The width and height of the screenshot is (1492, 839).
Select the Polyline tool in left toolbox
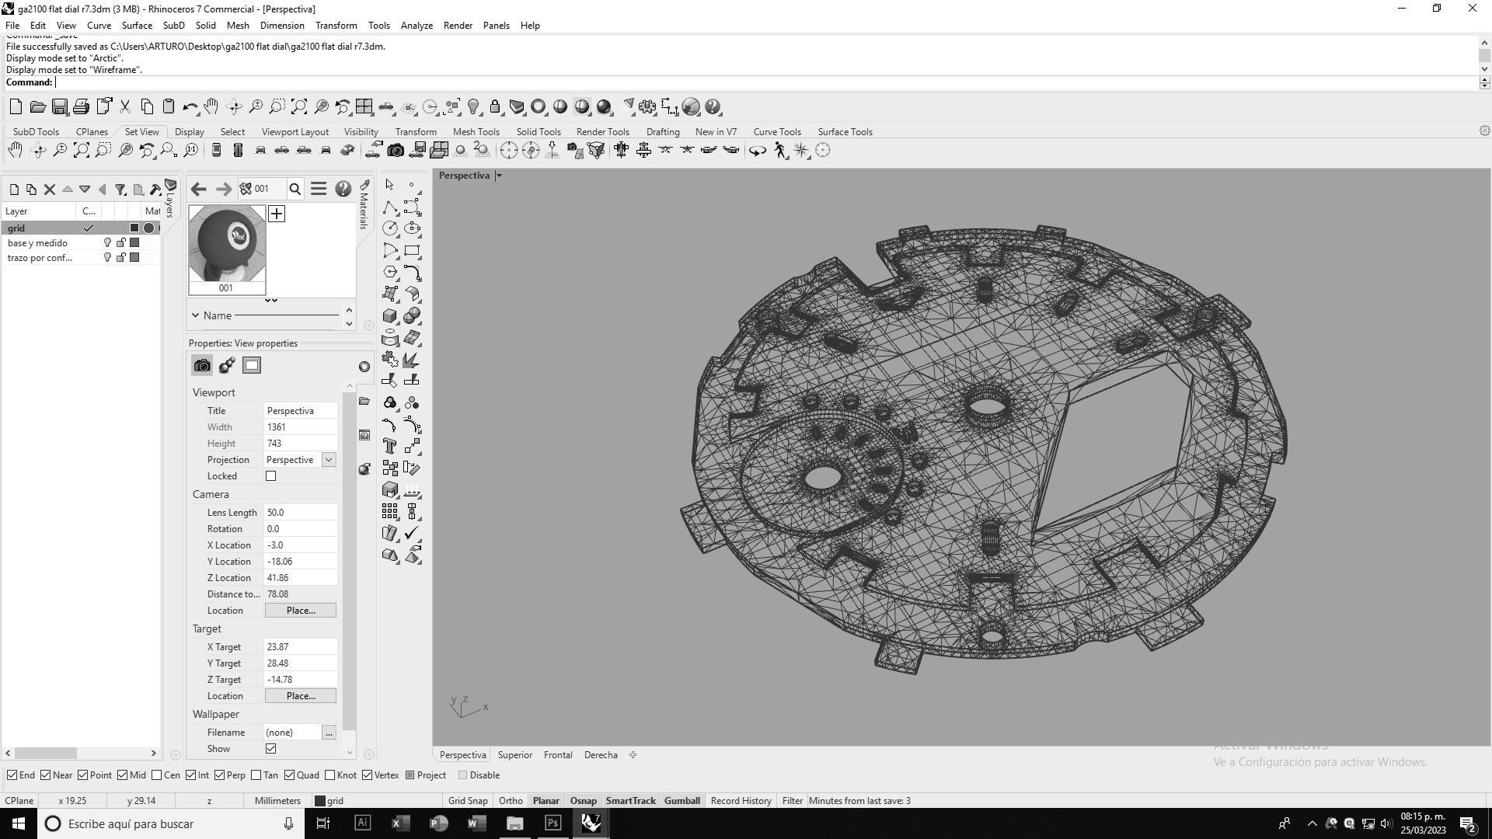click(390, 207)
